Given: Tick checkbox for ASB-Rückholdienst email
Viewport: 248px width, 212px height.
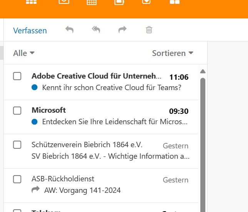Looking at the screenshot, I should coord(17,179).
